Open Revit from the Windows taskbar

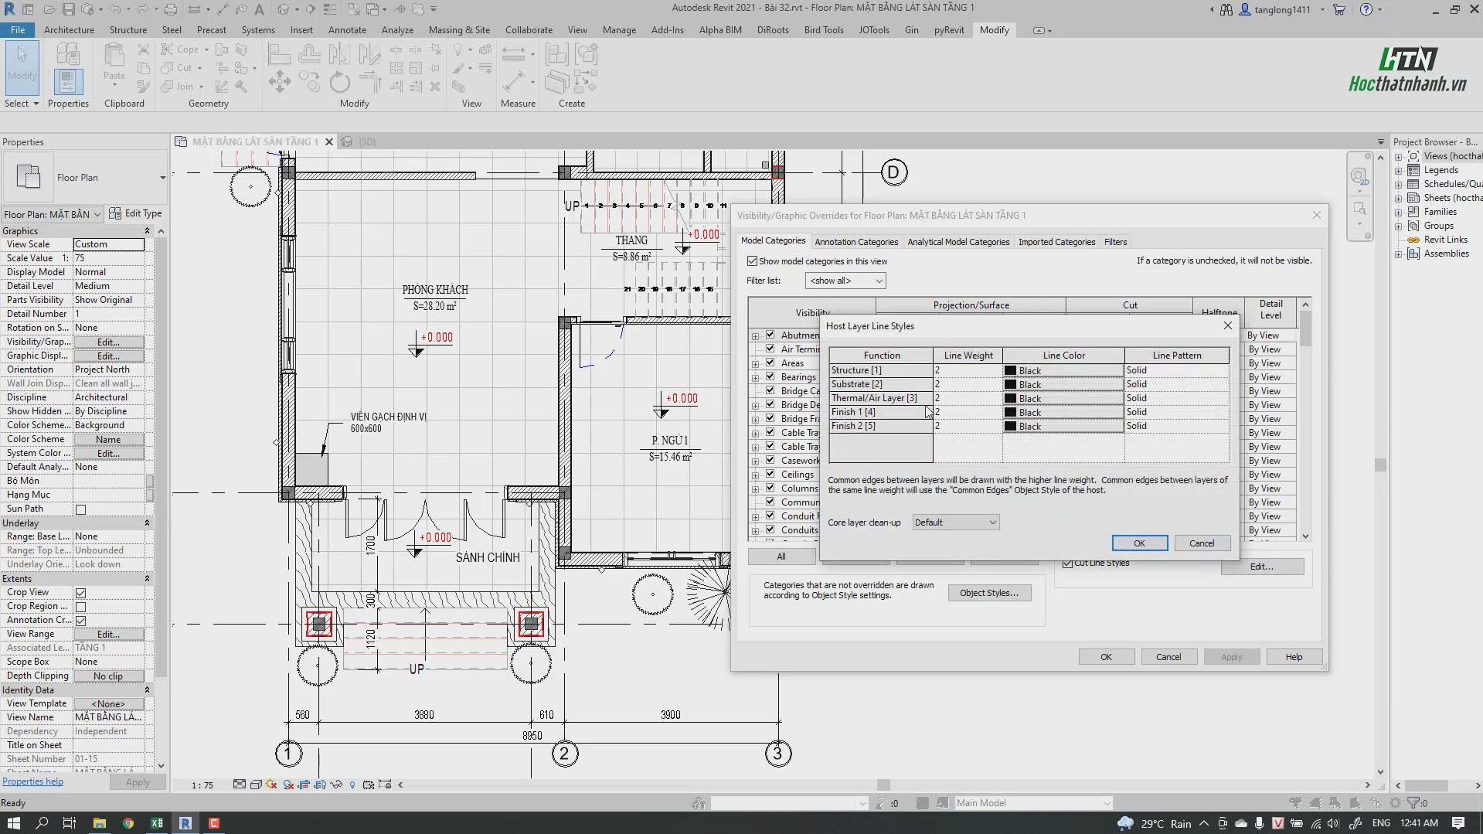coord(185,823)
